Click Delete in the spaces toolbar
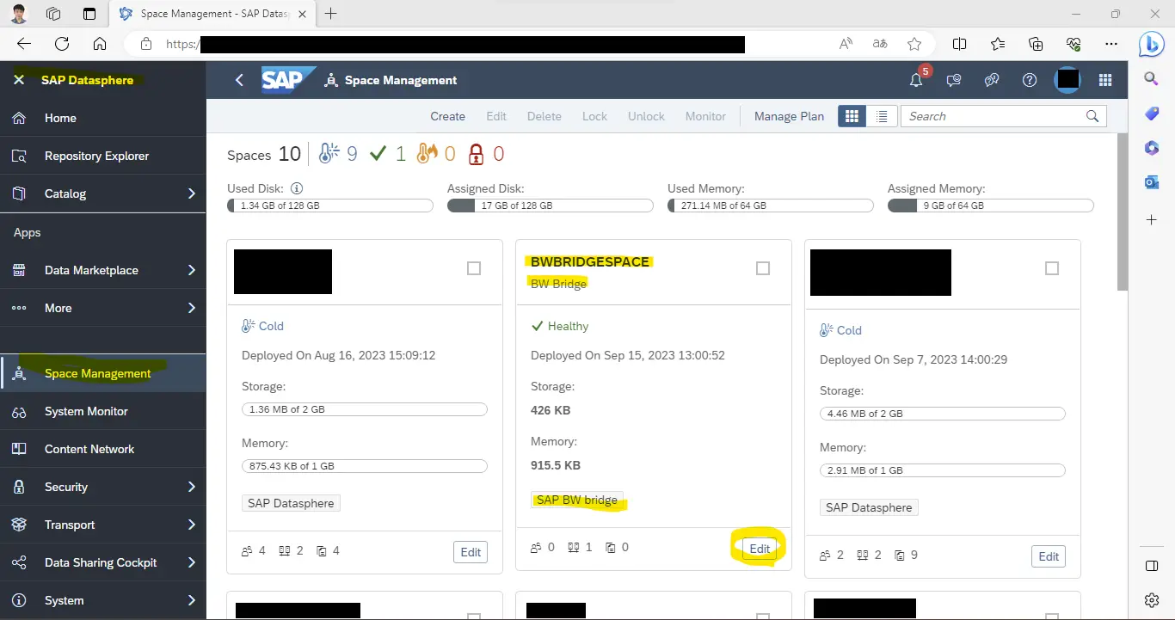Viewport: 1175px width, 620px height. [544, 116]
